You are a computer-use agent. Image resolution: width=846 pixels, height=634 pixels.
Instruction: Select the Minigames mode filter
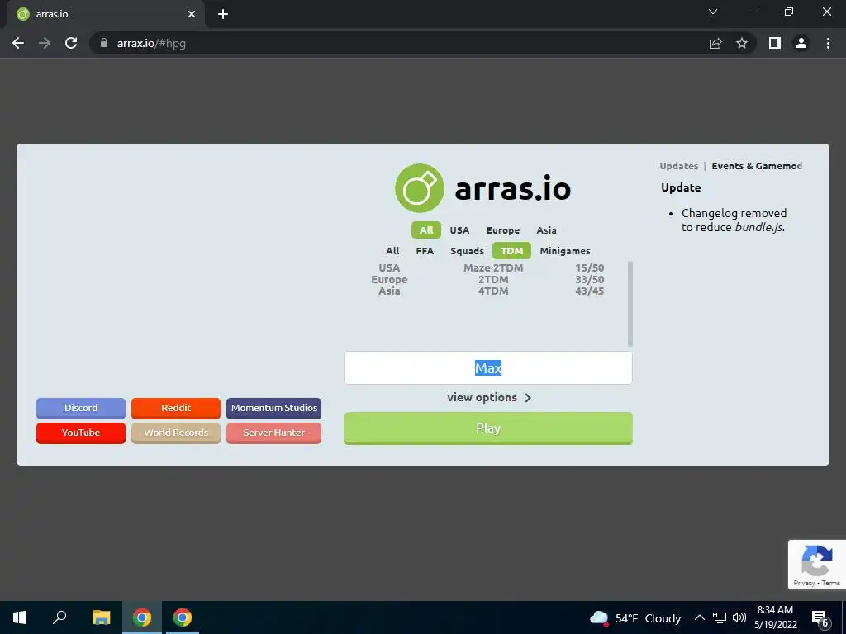565,251
